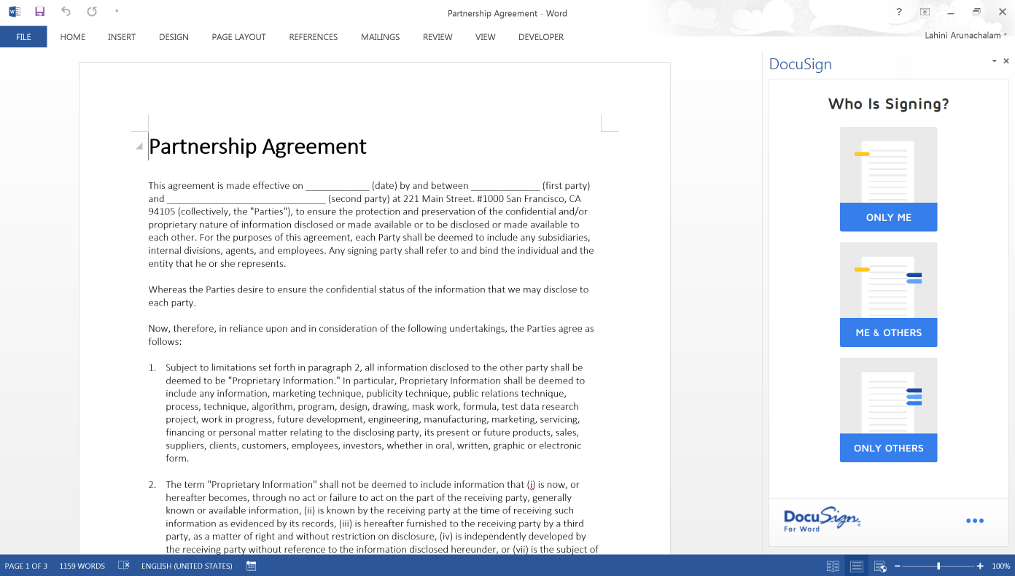Open Customize Quick Access Toolbar dropdown

coord(117,12)
